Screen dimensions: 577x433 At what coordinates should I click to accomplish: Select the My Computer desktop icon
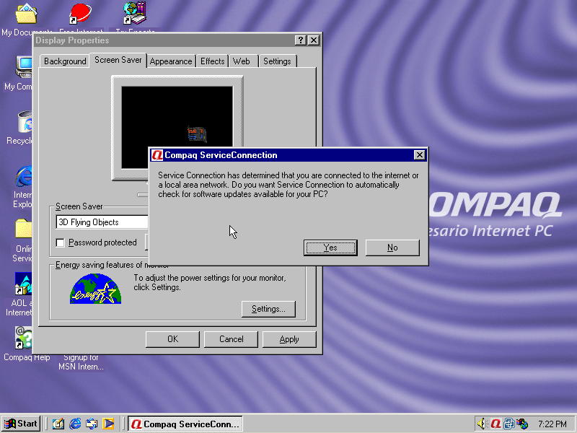point(24,67)
